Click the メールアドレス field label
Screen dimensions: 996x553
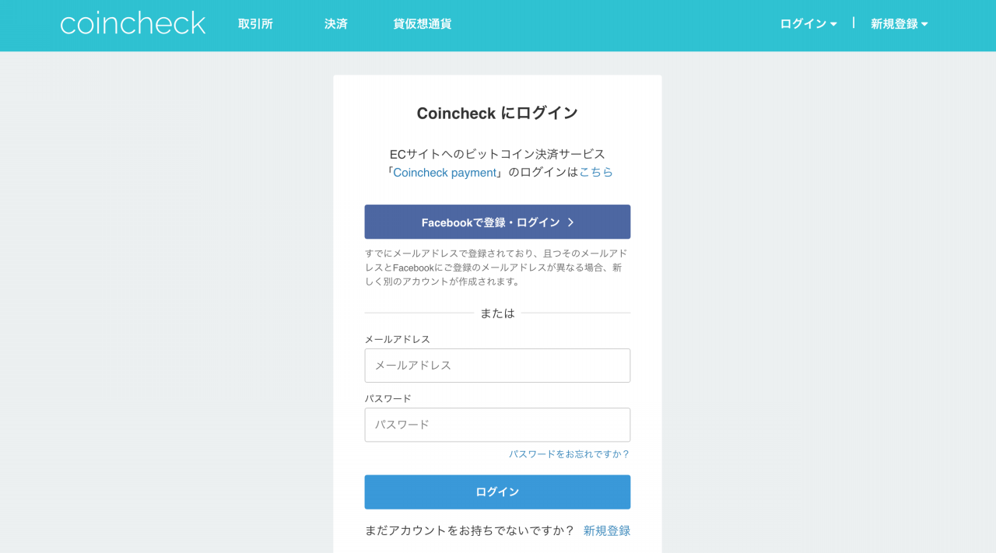click(x=398, y=339)
